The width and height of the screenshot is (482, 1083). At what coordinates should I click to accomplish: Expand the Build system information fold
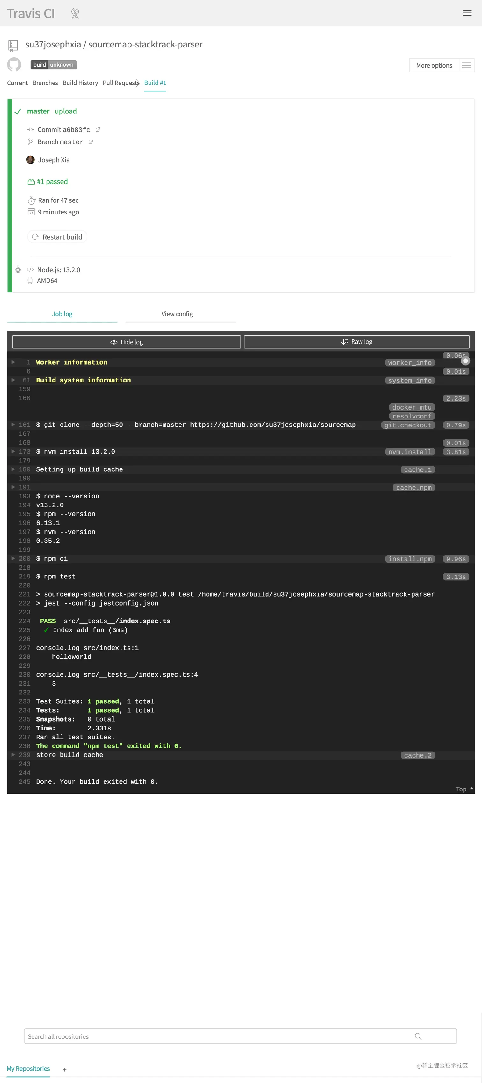click(13, 380)
